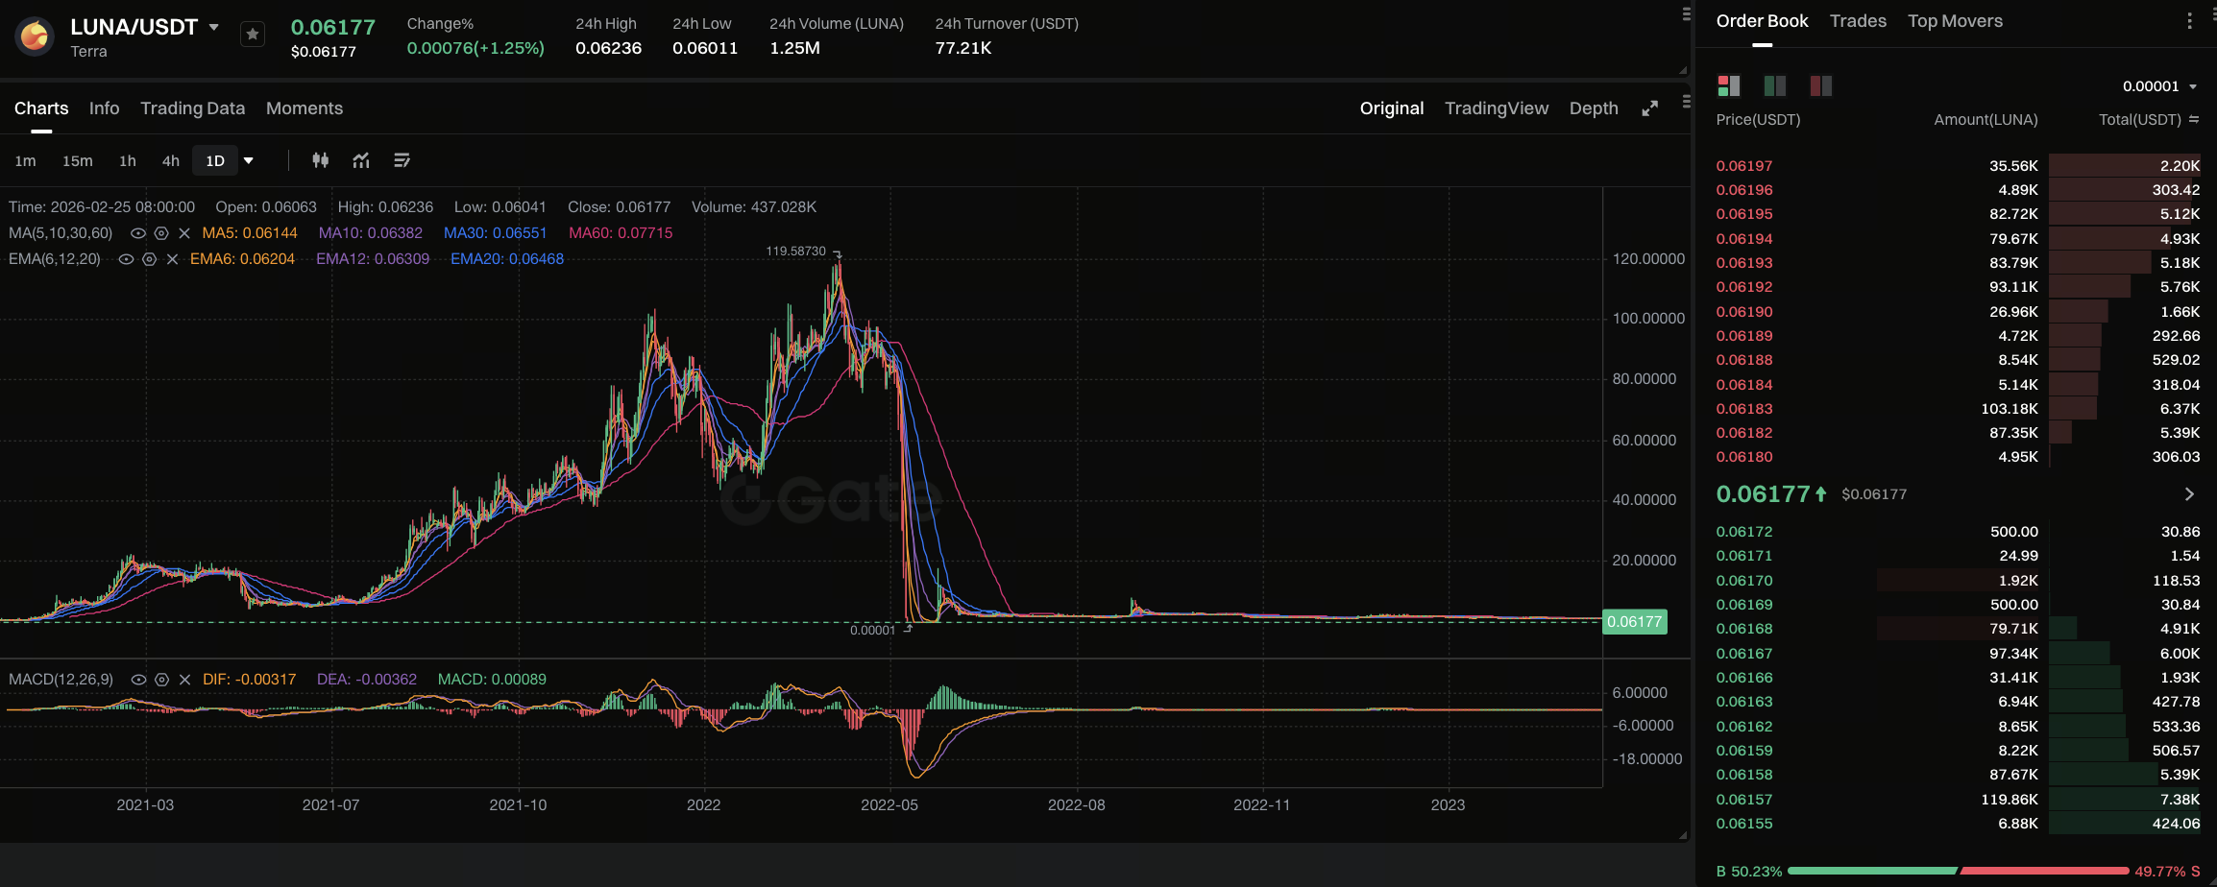Switch chart to TradingView mode
Image resolution: width=2217 pixels, height=887 pixels.
pos(1496,108)
